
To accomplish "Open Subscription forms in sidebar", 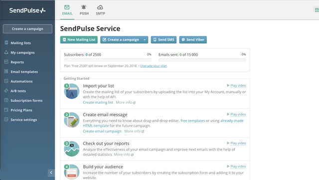I will (x=26, y=100).
